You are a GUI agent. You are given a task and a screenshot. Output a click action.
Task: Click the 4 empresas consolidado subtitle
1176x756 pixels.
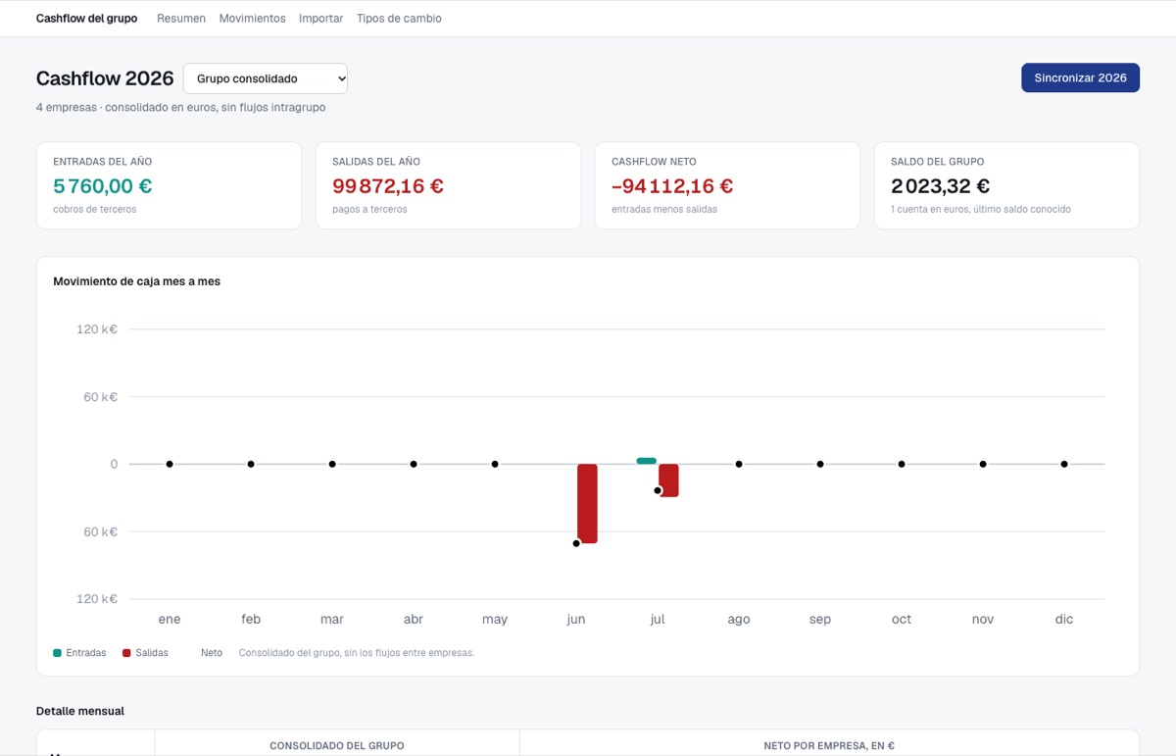[x=181, y=108]
